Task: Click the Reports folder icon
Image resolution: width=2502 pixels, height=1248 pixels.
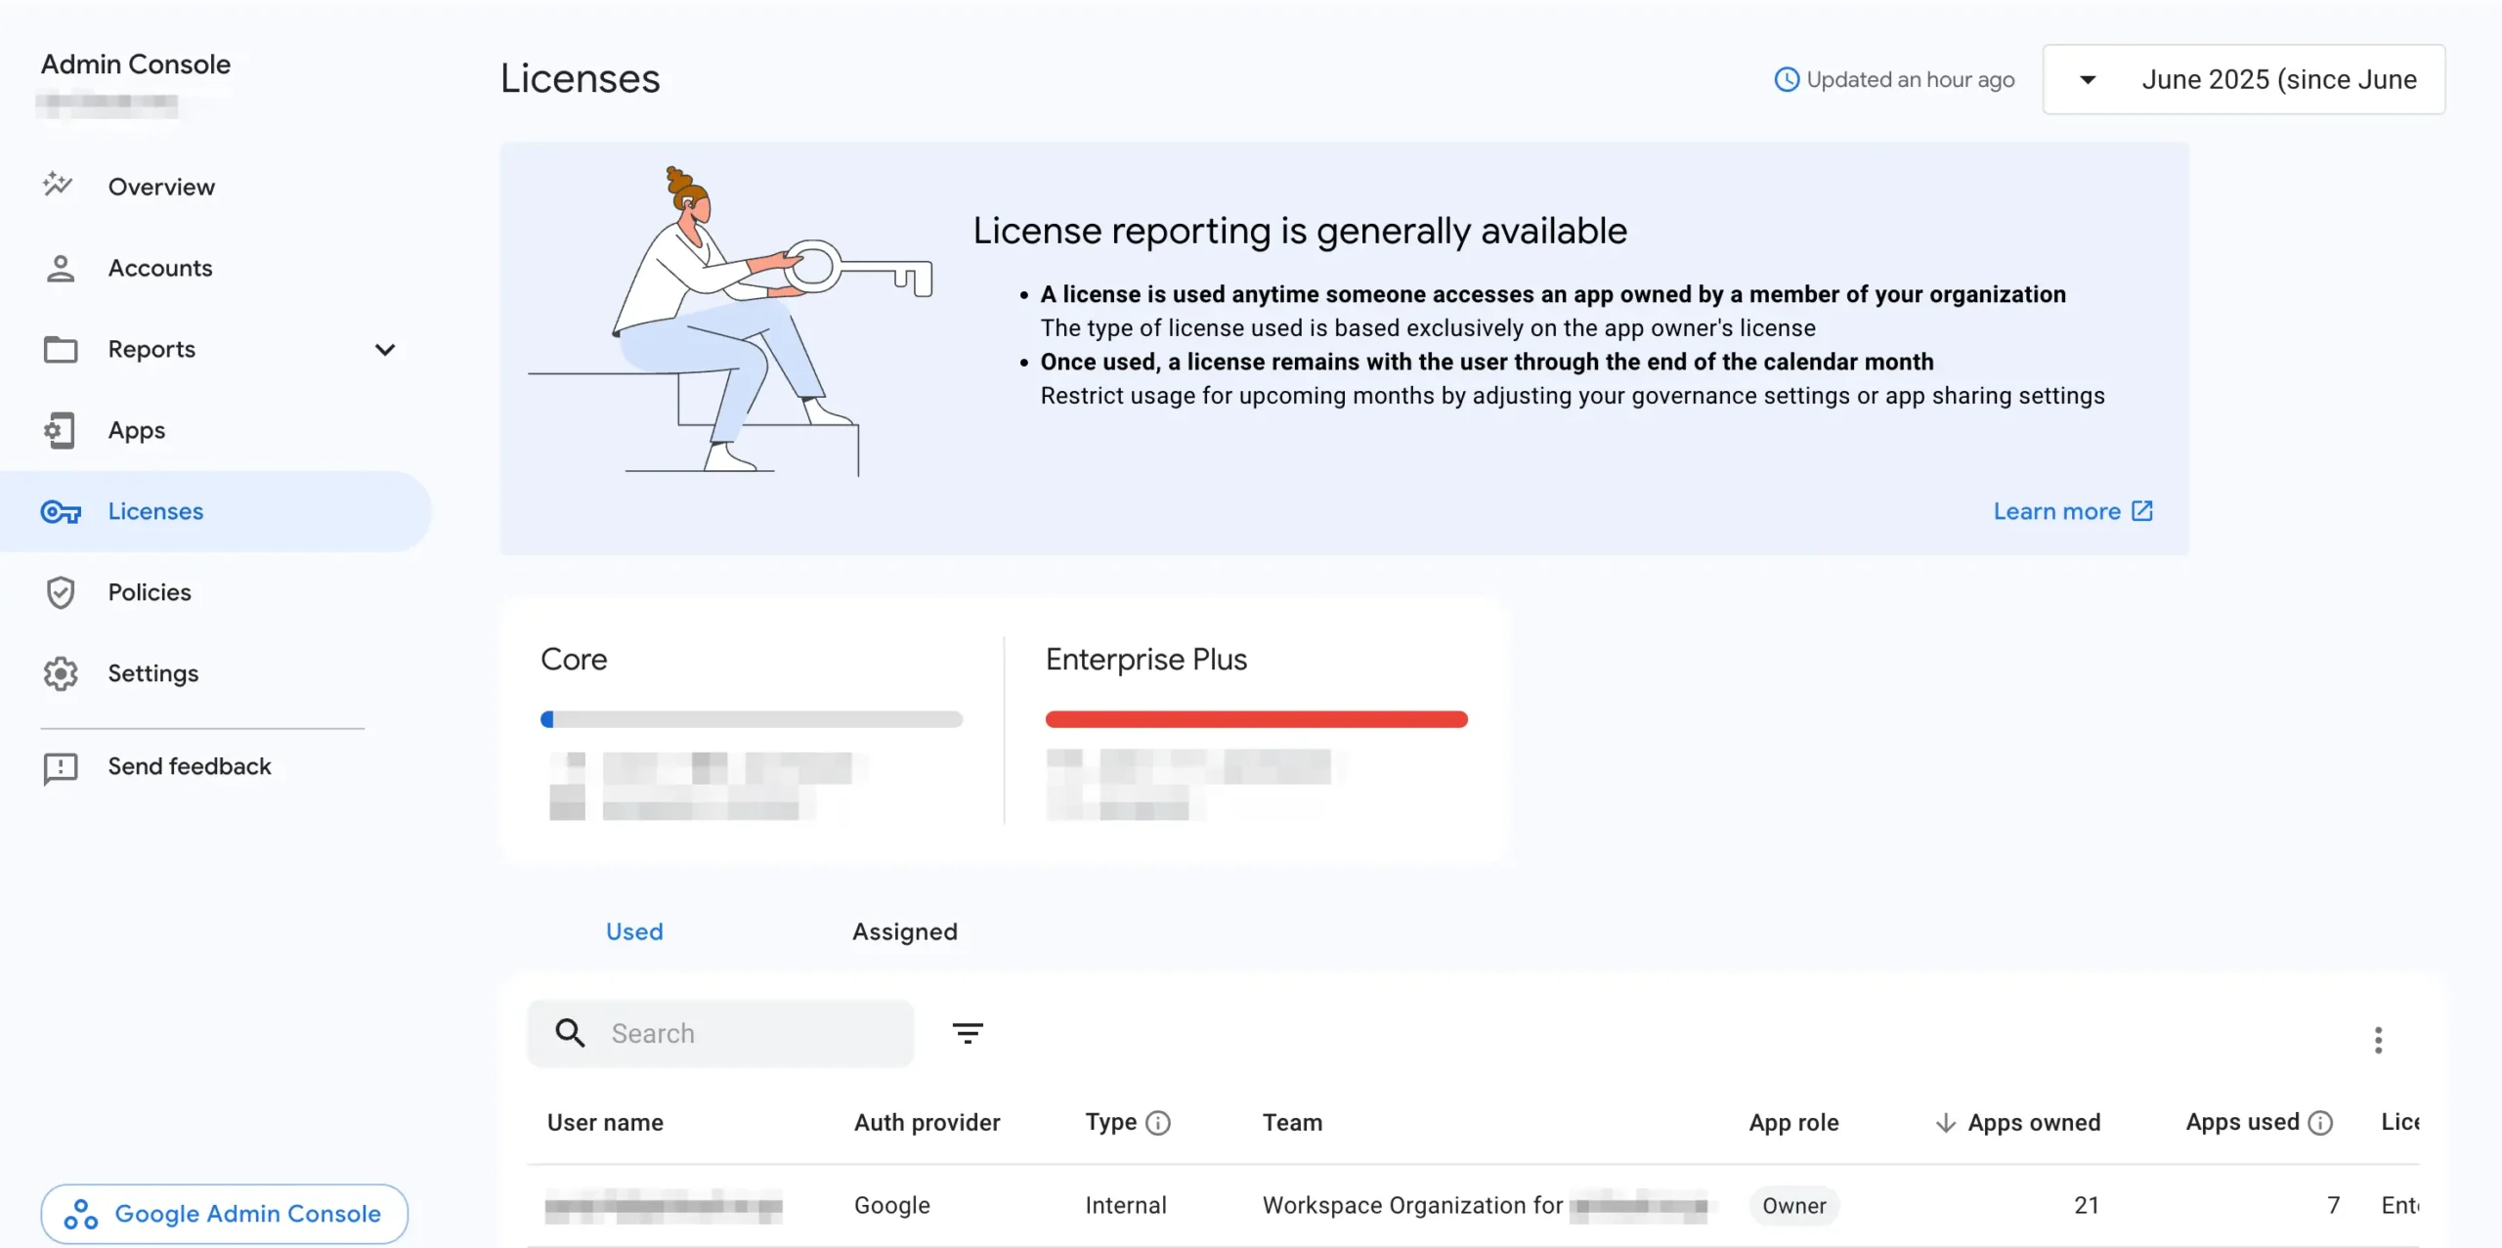Action: (x=61, y=349)
